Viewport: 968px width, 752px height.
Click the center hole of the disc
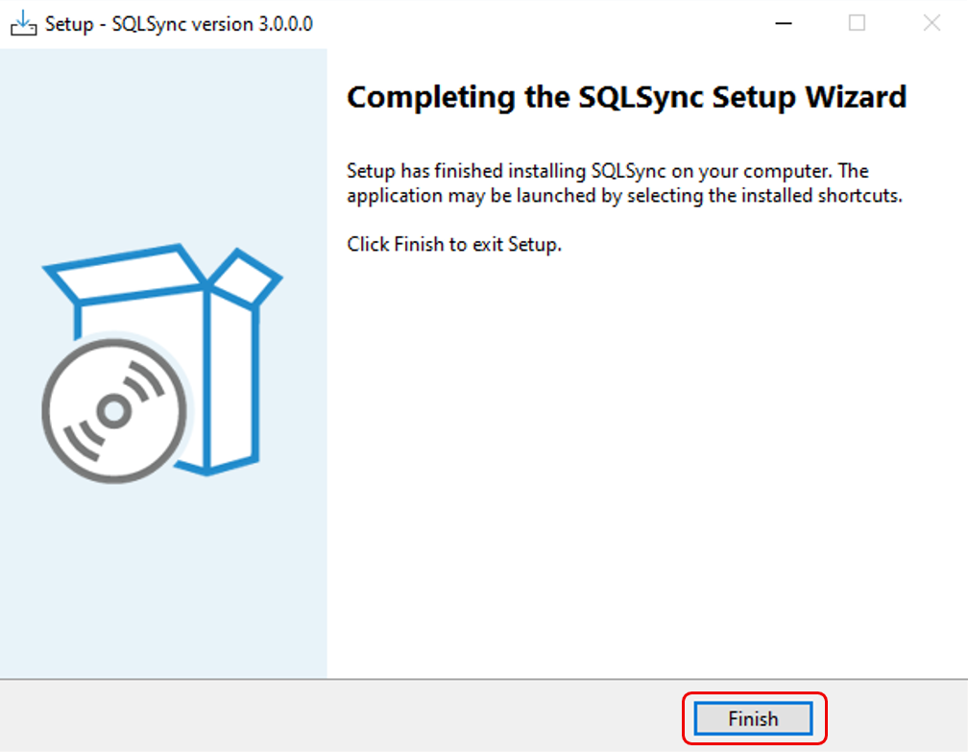click(x=114, y=410)
